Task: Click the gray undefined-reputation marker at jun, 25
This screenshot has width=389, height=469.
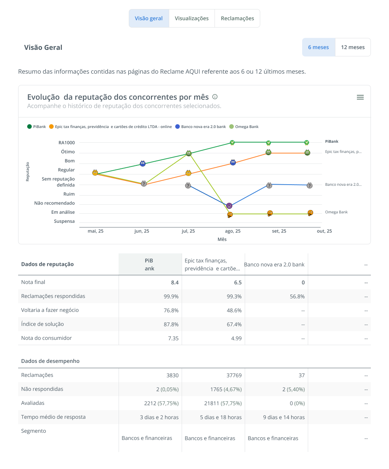Action: tap(144, 184)
